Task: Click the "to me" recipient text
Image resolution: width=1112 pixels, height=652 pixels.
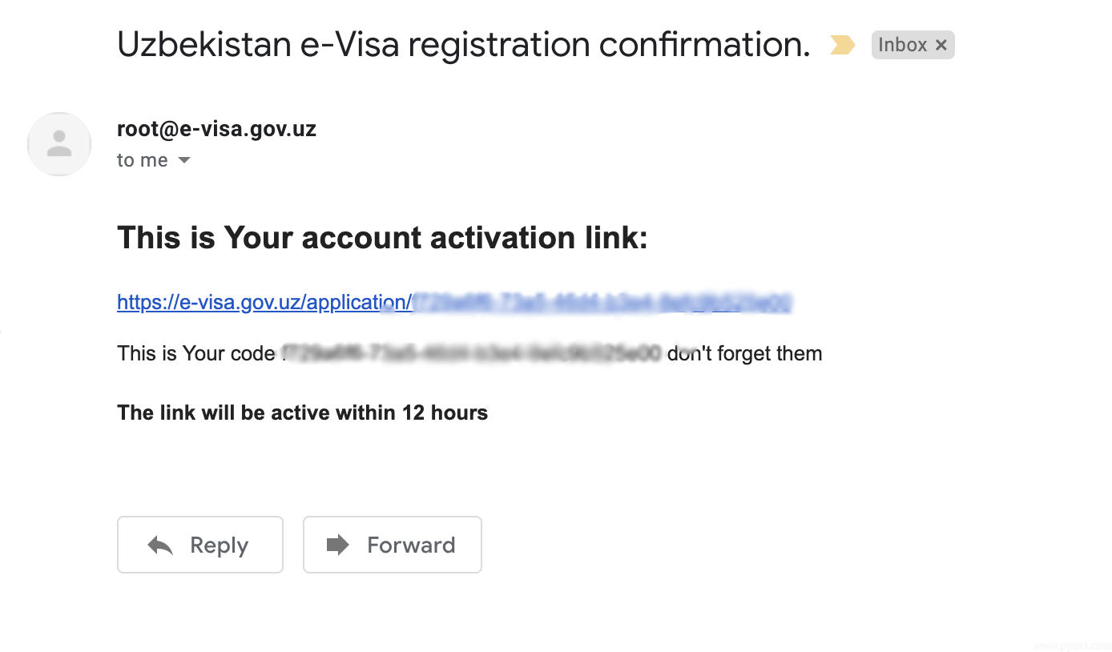Action: pyautogui.click(x=142, y=160)
